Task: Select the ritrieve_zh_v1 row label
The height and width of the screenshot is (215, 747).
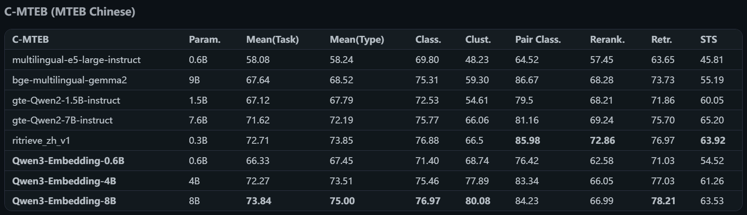Action: point(41,141)
